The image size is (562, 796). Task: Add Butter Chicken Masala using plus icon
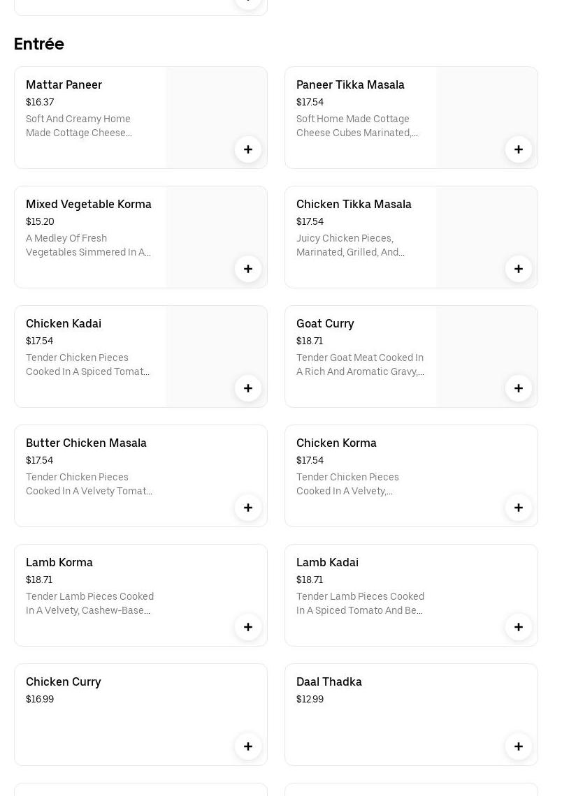pos(248,508)
